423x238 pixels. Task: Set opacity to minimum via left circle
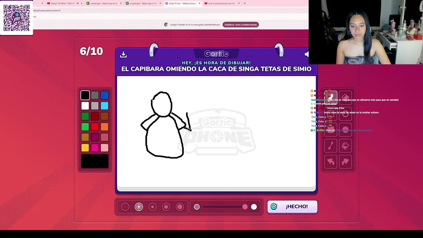[x=197, y=207]
